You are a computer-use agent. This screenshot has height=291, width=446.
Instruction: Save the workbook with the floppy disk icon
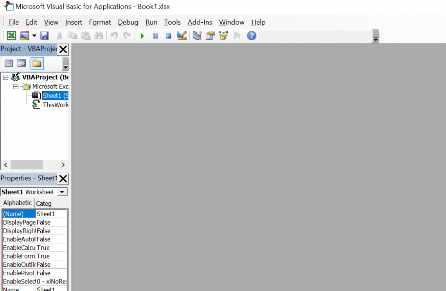(44, 36)
